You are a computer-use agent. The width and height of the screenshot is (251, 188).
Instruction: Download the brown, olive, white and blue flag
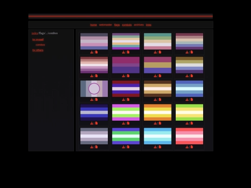click(x=187, y=76)
